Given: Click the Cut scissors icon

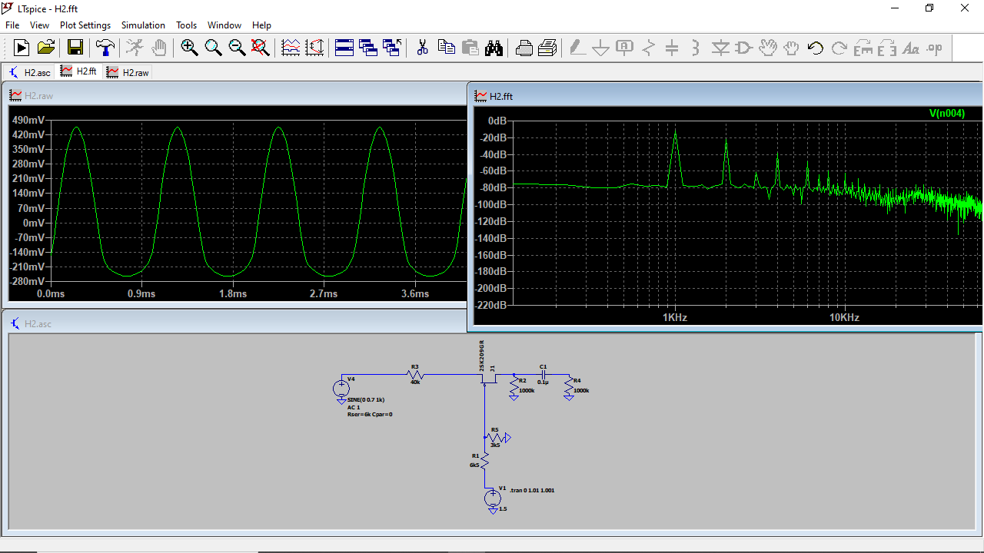Looking at the screenshot, I should coord(422,48).
